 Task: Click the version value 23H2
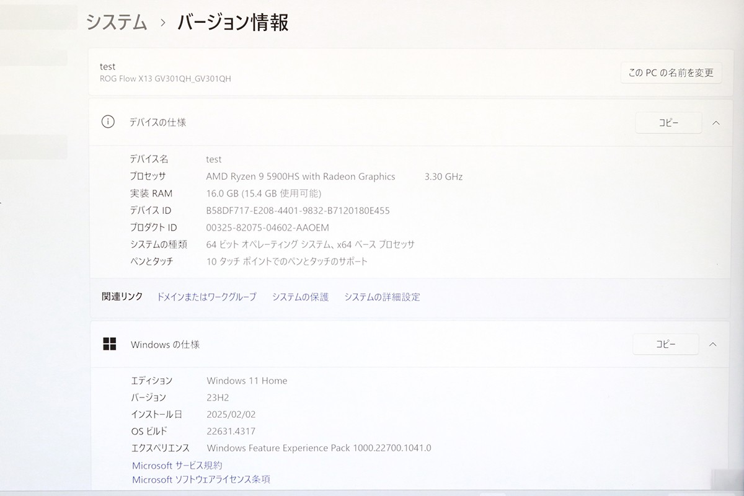(218, 397)
